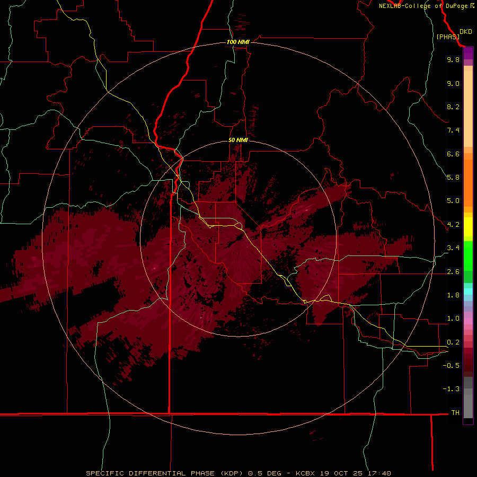
Task: Click the 0.2 value on the scale
Action: (453, 342)
